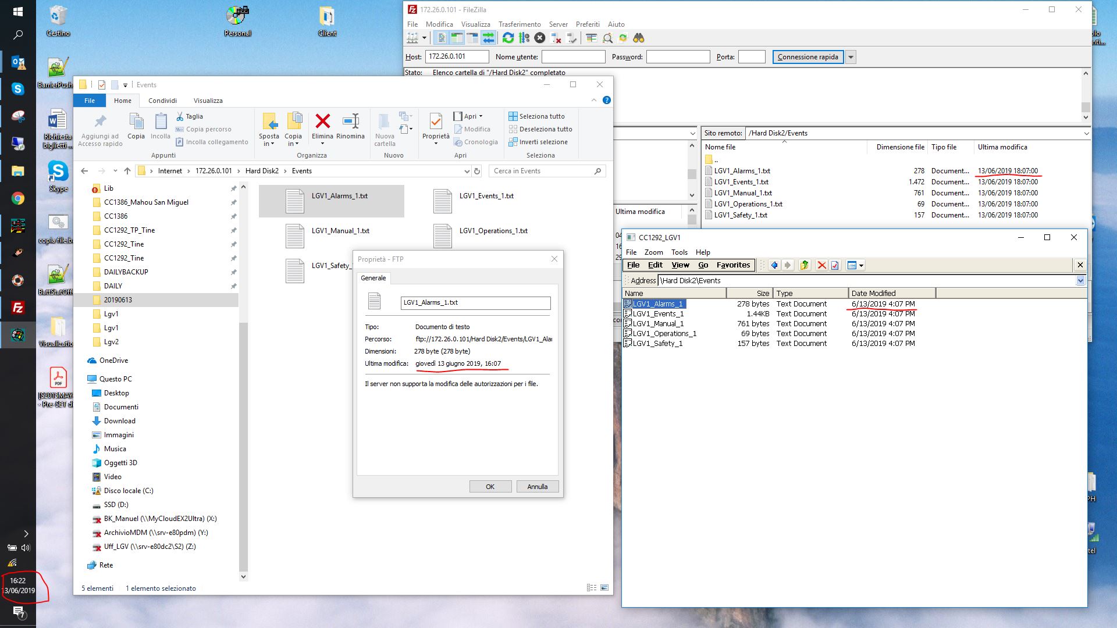This screenshot has height=628, width=1117.
Task: Refresh file lists in FileZilla
Action: point(508,38)
